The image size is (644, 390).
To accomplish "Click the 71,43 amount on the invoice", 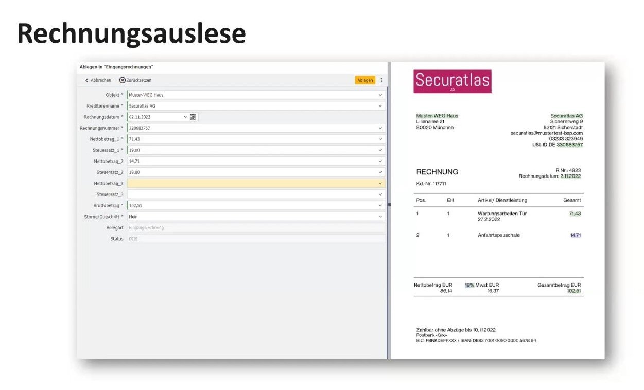I will pyautogui.click(x=575, y=213).
